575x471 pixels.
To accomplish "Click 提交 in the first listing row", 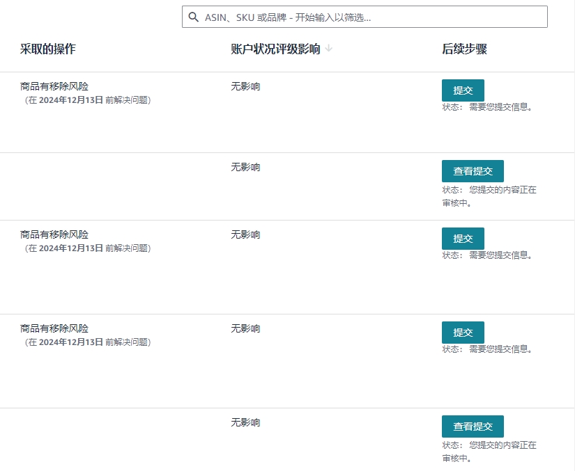I will tap(463, 90).
